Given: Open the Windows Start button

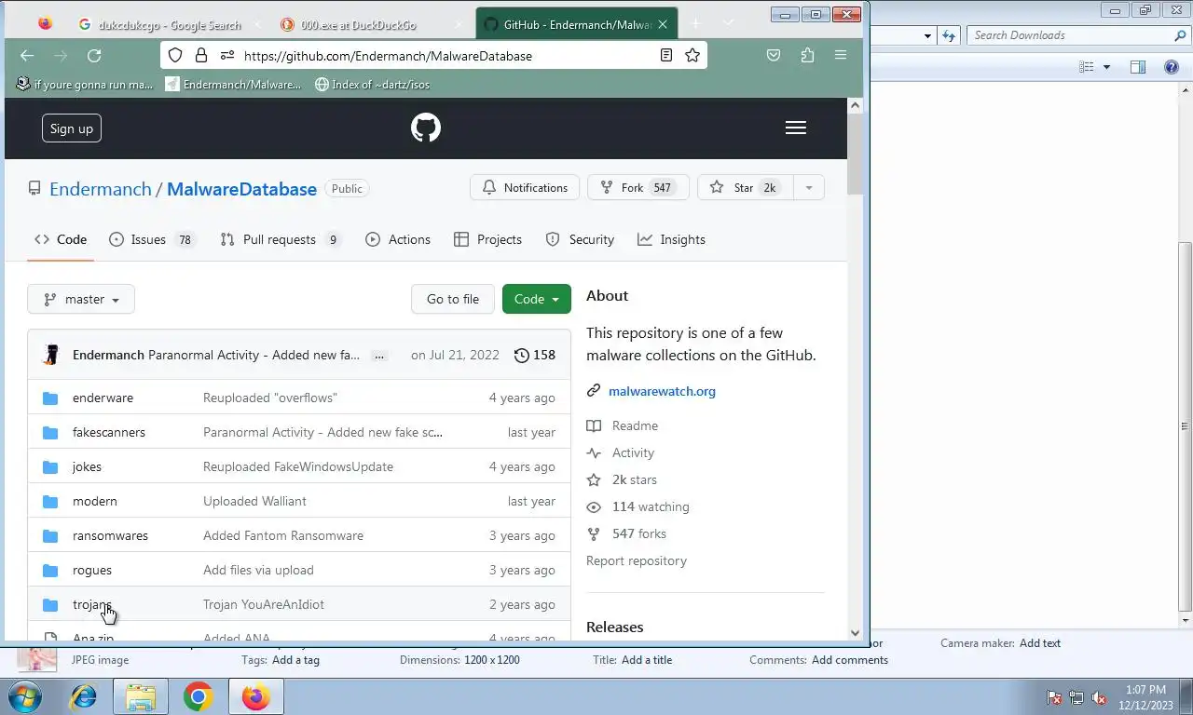Looking at the screenshot, I should [x=25, y=696].
